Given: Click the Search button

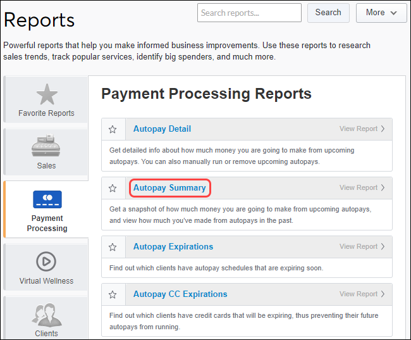Looking at the screenshot, I should pyautogui.click(x=328, y=13).
